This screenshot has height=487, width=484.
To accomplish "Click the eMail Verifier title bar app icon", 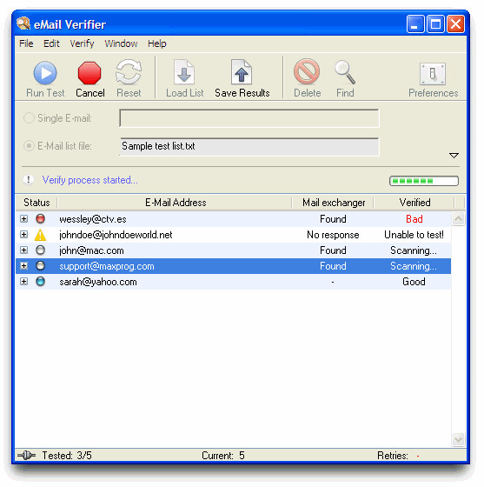I will tap(23, 23).
